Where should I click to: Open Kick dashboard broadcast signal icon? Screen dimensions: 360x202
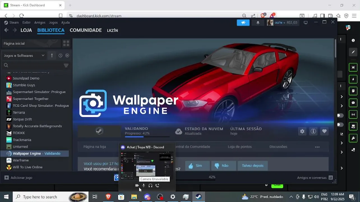(x=353, y=114)
